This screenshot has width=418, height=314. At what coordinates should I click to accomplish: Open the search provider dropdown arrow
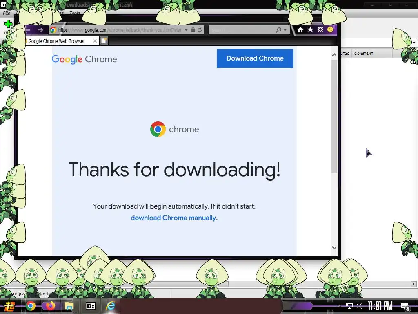(x=285, y=30)
